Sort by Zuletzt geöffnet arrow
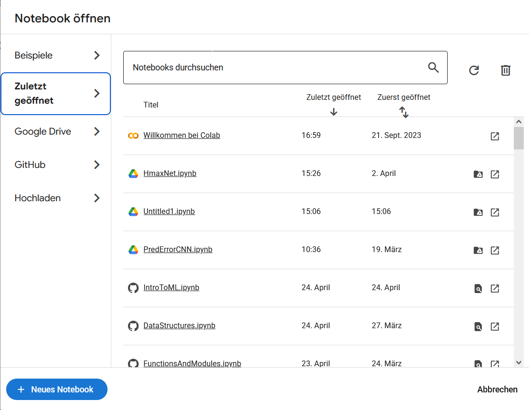Screen dimensions: 529x410 (333, 112)
